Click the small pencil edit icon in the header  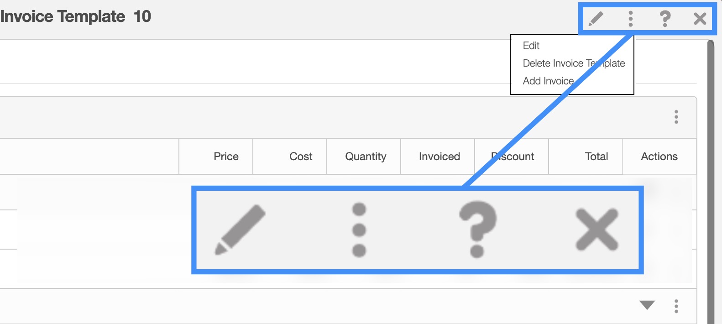pos(596,19)
